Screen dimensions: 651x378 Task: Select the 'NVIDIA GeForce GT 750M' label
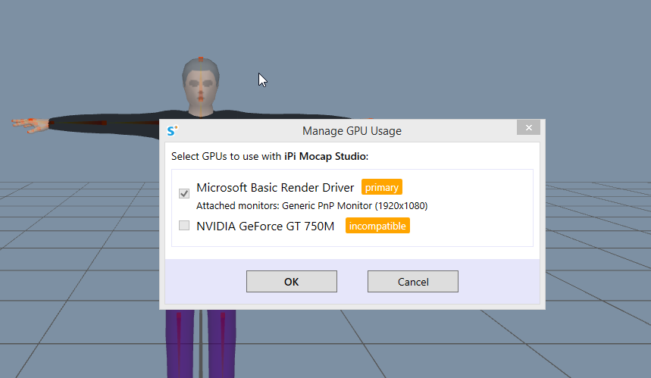(265, 226)
